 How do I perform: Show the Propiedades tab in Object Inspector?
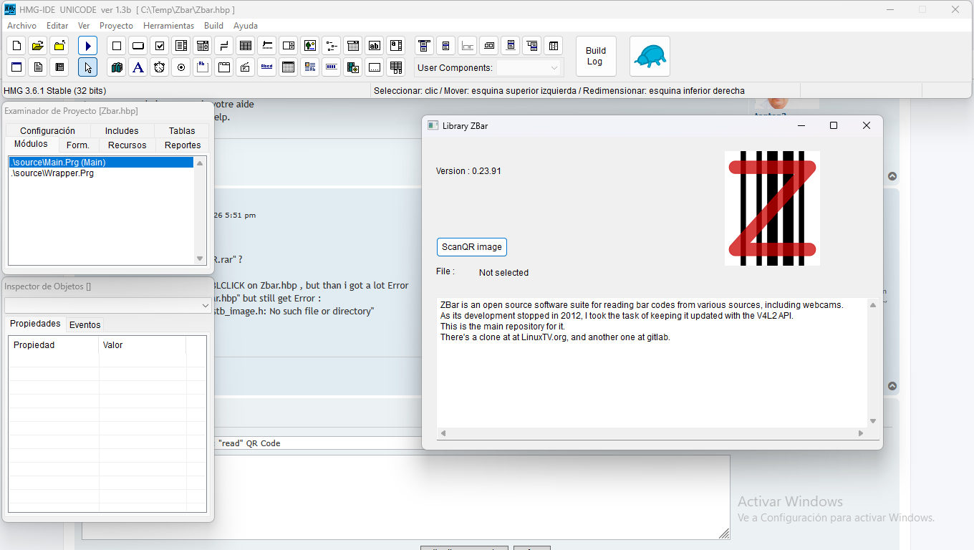tap(35, 324)
